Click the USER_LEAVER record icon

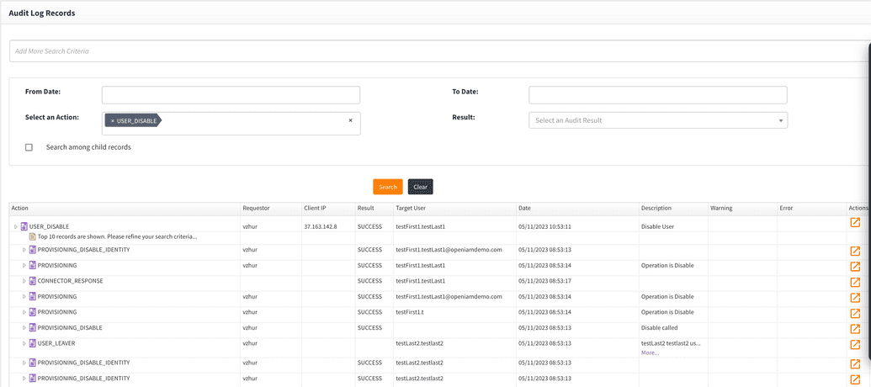coord(33,343)
